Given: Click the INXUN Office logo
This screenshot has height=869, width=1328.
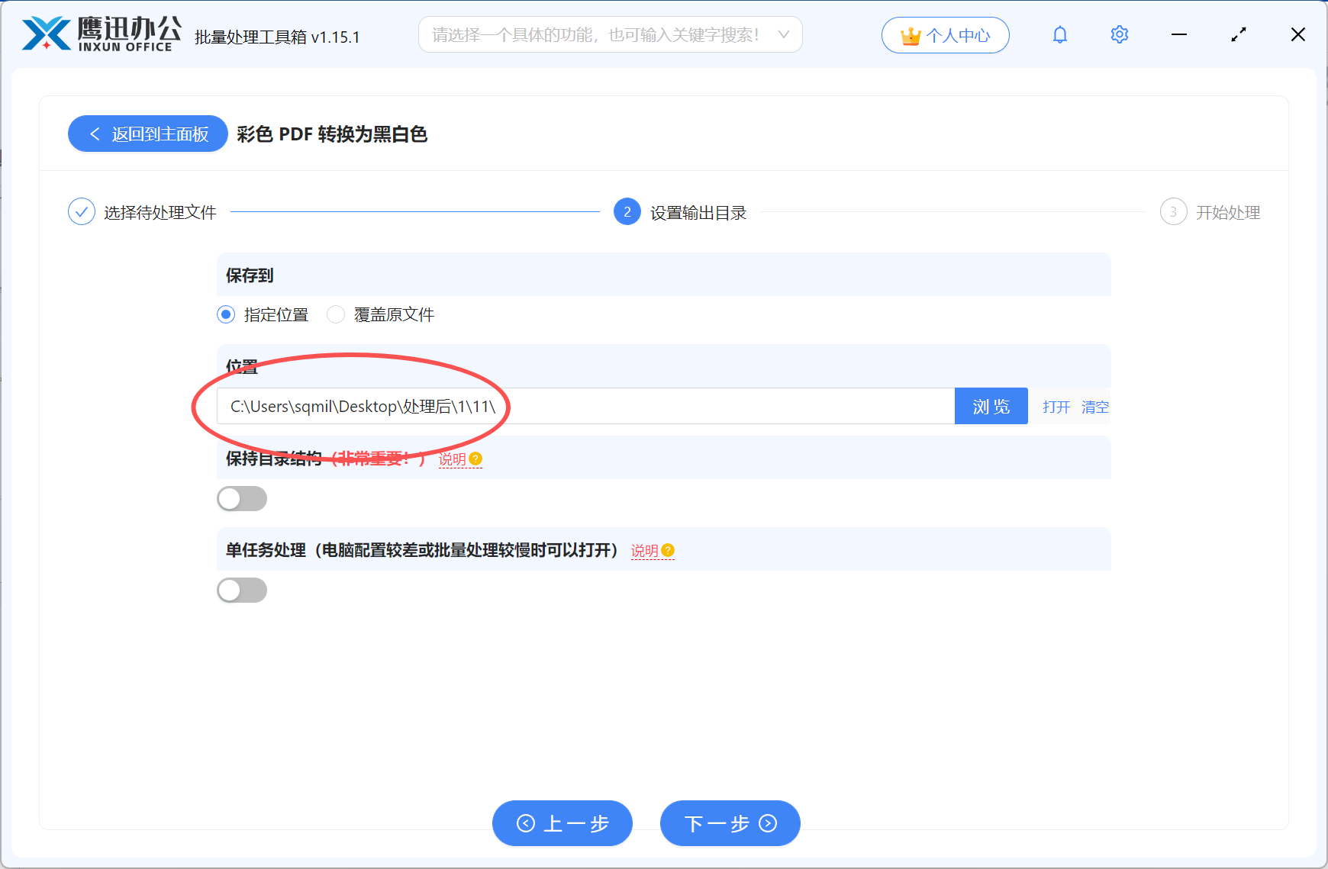Looking at the screenshot, I should pyautogui.click(x=102, y=34).
